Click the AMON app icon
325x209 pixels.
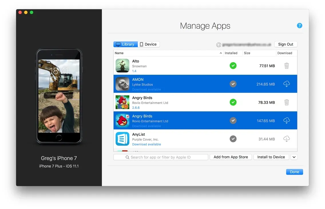pos(122,84)
